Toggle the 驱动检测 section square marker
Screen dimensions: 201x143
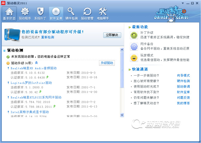point(5,51)
